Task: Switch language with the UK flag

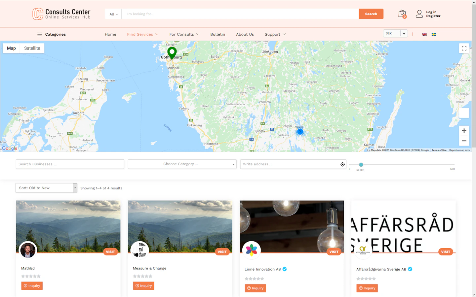Action: point(424,34)
